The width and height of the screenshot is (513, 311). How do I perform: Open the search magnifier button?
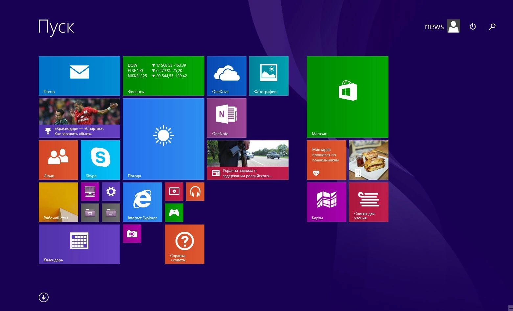coord(492,27)
